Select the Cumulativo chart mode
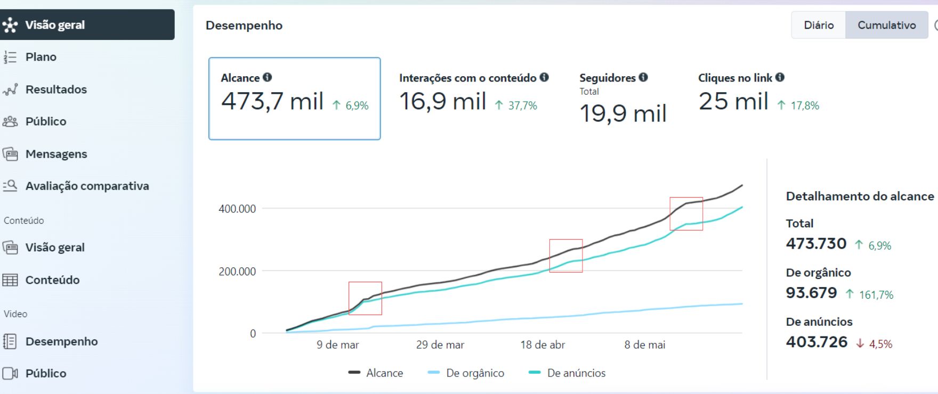Viewport: 938px width, 394px height. coord(886,25)
